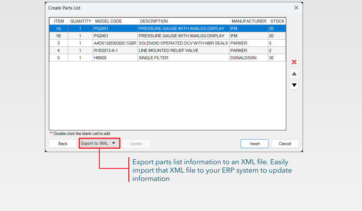Close the Create Parts List dialog
Screen dimensions: 362x211
[x=296, y=8]
